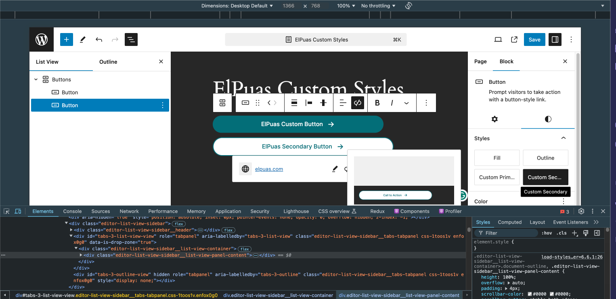
Task: Rotate the device viewport orientation
Action: 409,6
